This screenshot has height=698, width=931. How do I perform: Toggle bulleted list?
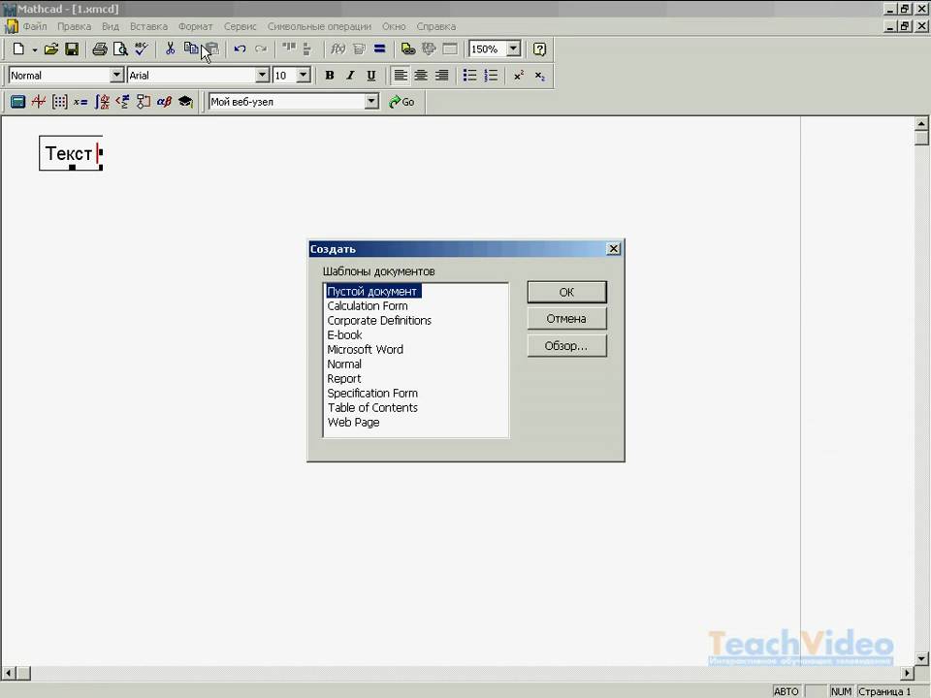pyautogui.click(x=469, y=76)
